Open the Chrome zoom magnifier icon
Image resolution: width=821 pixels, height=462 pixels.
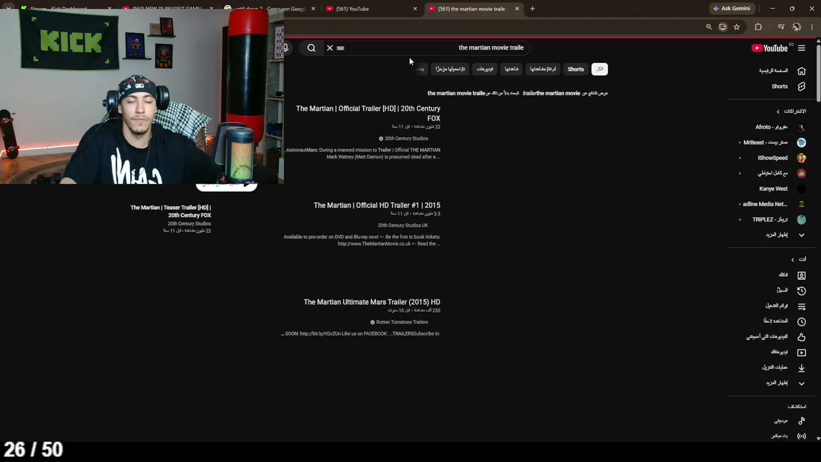(x=709, y=27)
